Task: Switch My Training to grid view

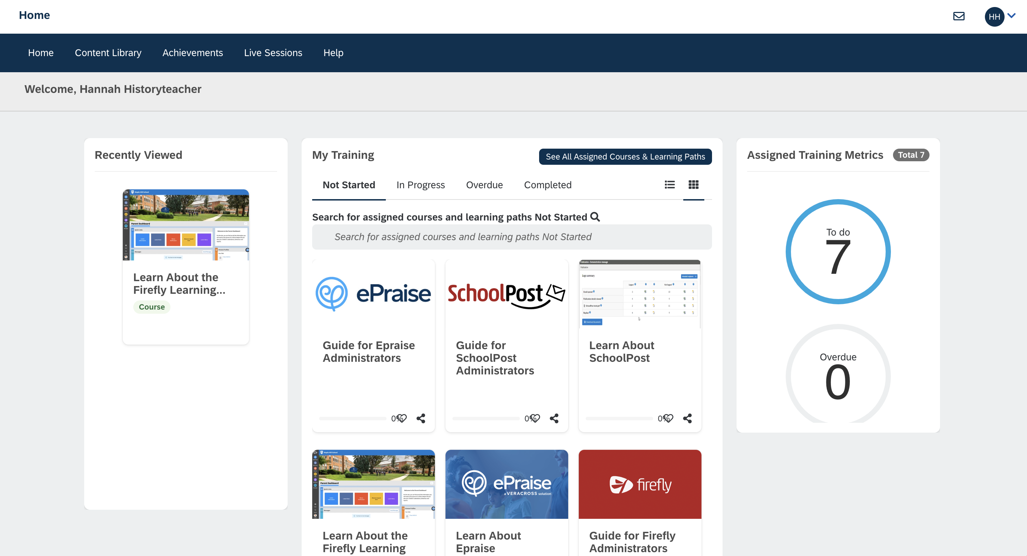Action: click(x=693, y=184)
